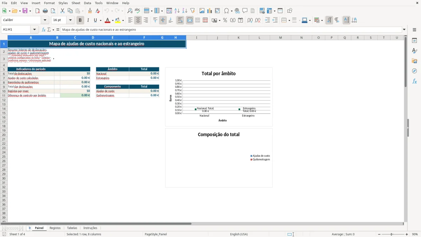The width and height of the screenshot is (421, 237).
Task: Open the Font Name dropdown
Action: [45, 20]
